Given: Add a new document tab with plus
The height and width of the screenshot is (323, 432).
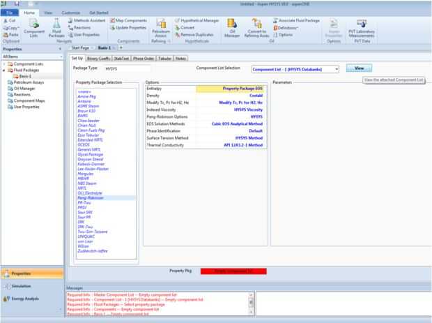Looking at the screenshot, I should tap(121, 47).
